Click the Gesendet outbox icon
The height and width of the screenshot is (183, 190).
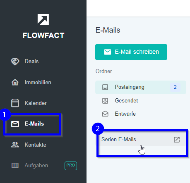(105, 101)
